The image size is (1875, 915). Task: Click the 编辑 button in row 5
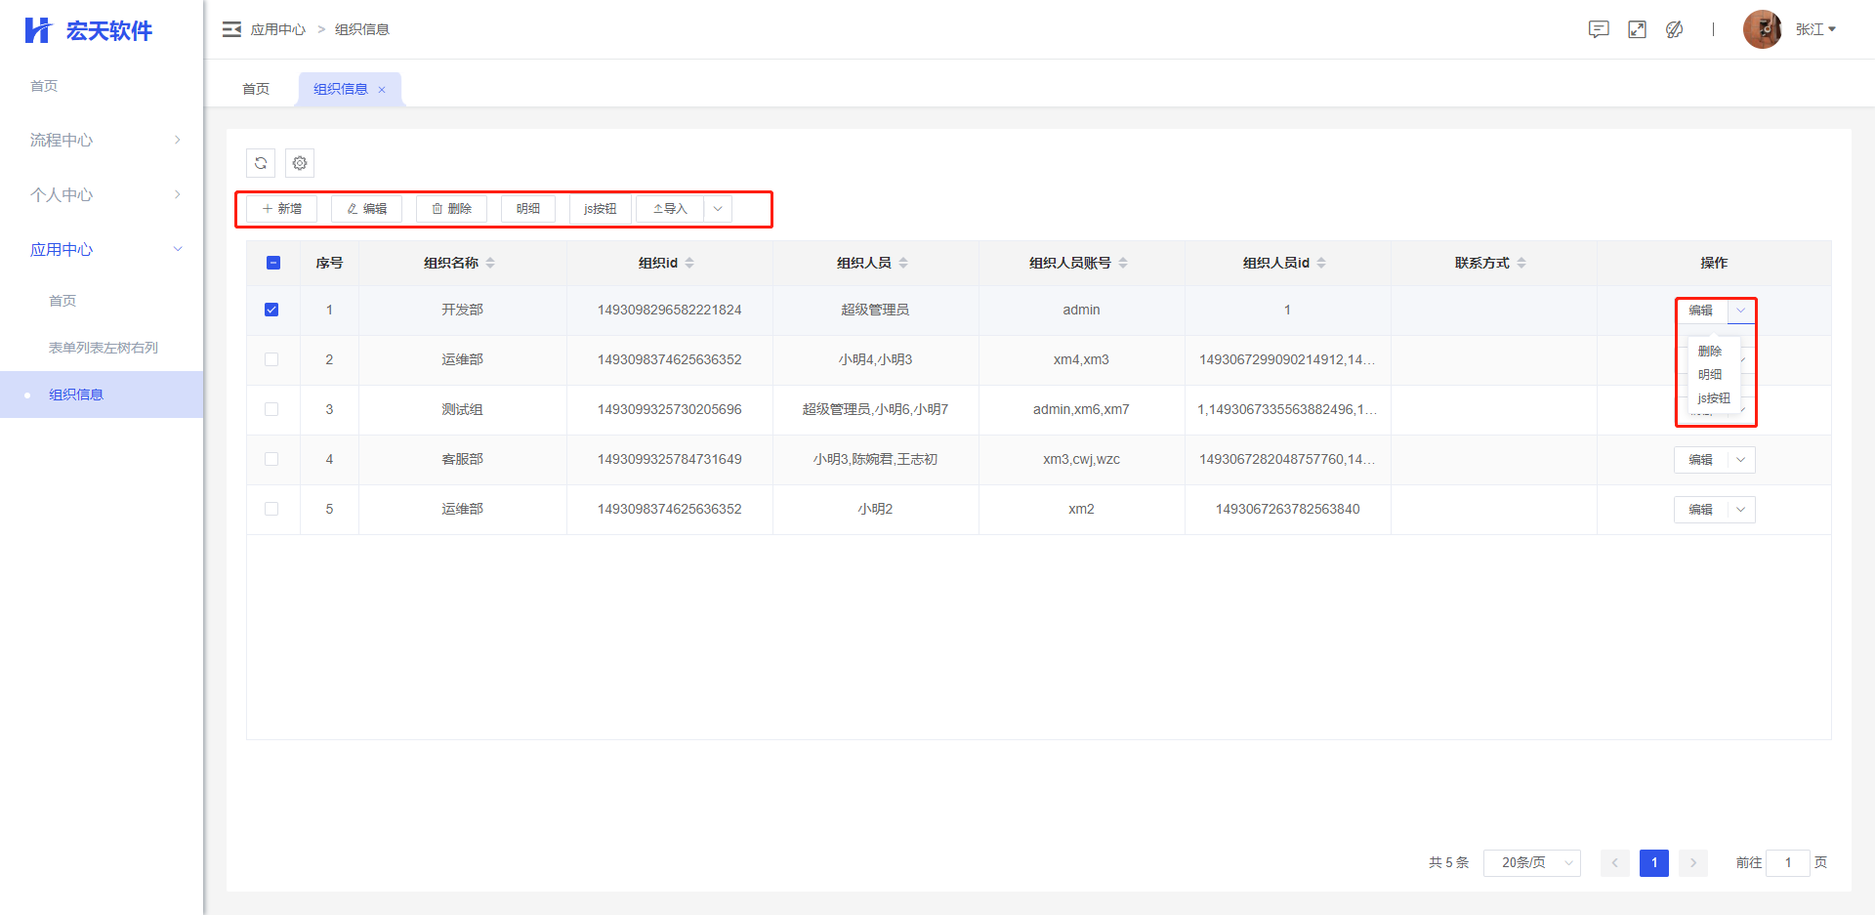coord(1700,510)
